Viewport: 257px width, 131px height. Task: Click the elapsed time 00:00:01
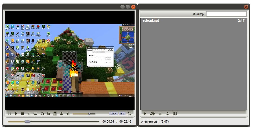(x=108, y=121)
